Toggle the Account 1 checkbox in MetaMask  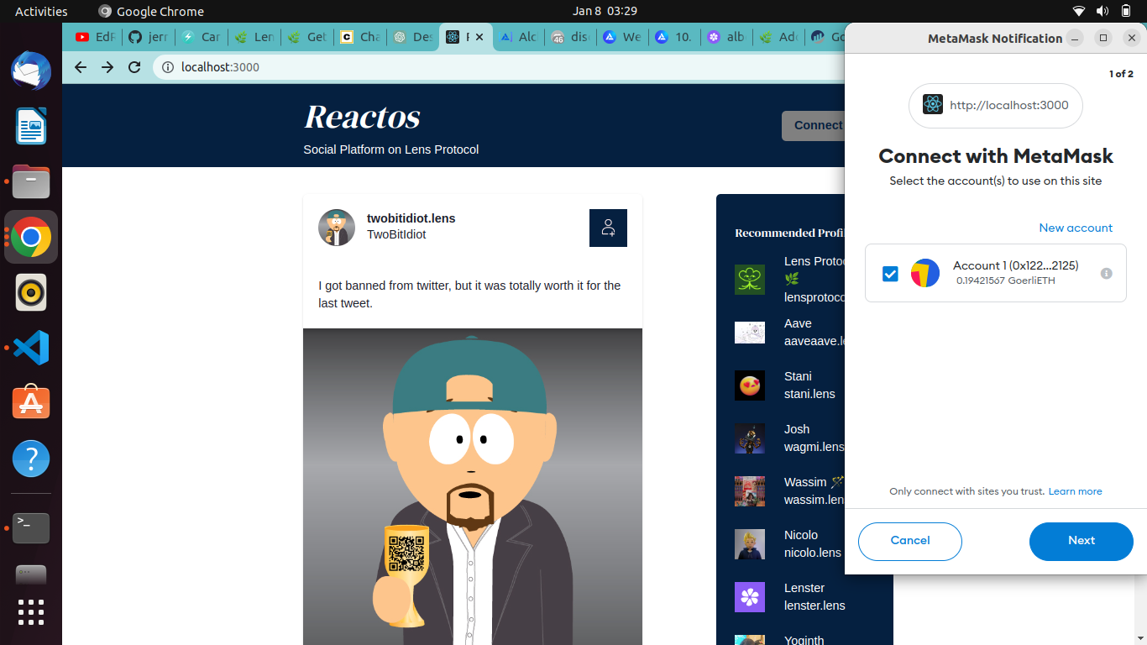(x=890, y=273)
